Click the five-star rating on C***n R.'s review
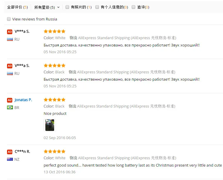Viewport: 223px width, 180px height. 54,151
